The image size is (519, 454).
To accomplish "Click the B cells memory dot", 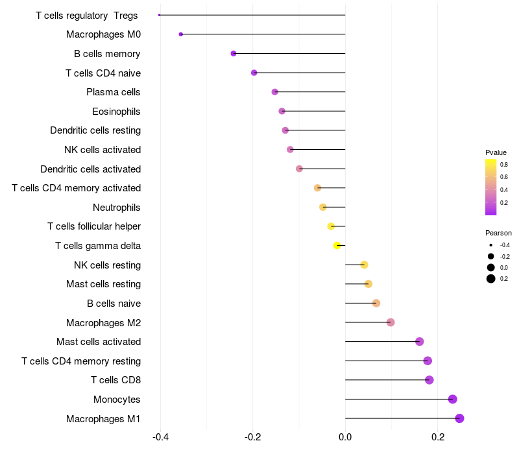I will coord(234,54).
